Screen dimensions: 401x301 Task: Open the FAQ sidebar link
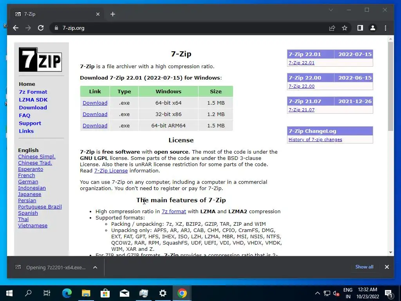[25, 116]
